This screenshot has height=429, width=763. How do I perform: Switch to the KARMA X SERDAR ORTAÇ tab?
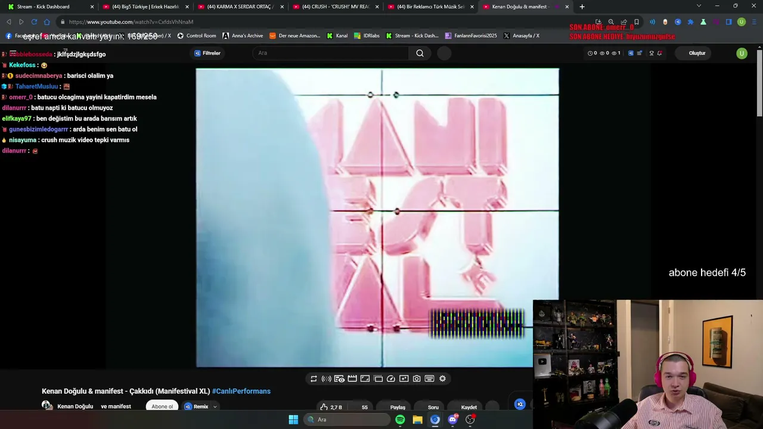(x=240, y=7)
